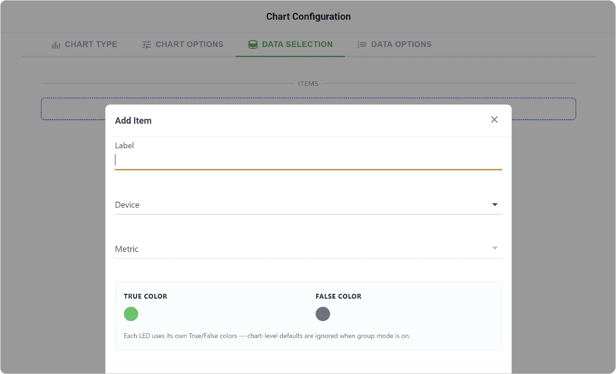616x374 pixels.
Task: Click the Metric select field
Action: tap(308, 249)
